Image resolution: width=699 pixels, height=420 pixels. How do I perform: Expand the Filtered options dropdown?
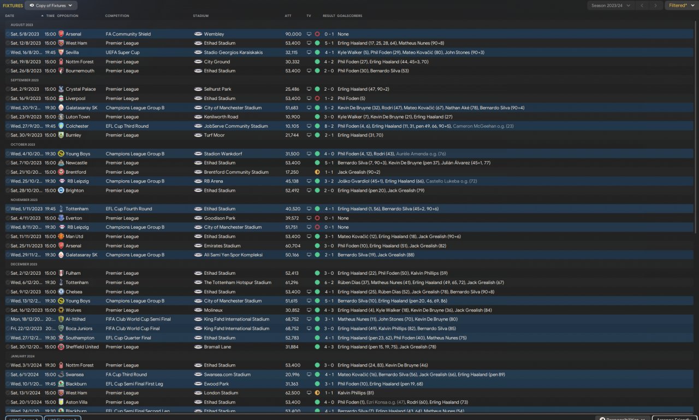(x=681, y=5)
